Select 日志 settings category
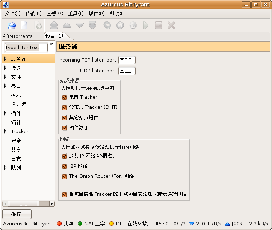Viewport: 272px width, 230px height. [16, 159]
